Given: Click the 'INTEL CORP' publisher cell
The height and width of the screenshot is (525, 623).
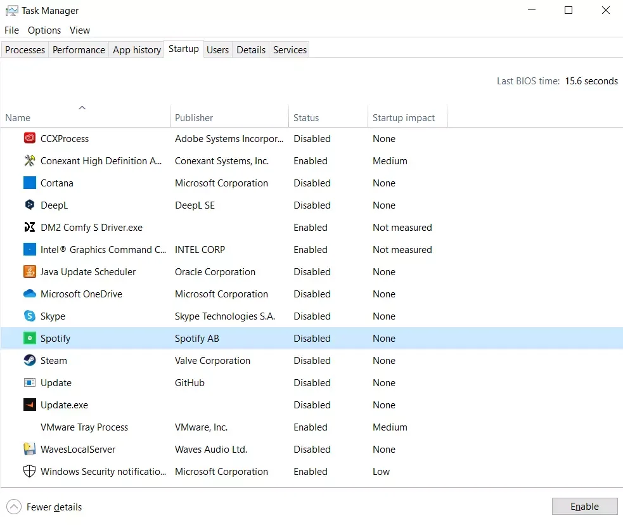Looking at the screenshot, I should 200,250.
